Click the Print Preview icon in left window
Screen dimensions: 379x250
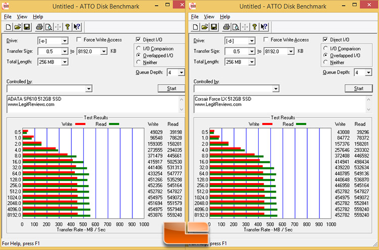(49, 27)
